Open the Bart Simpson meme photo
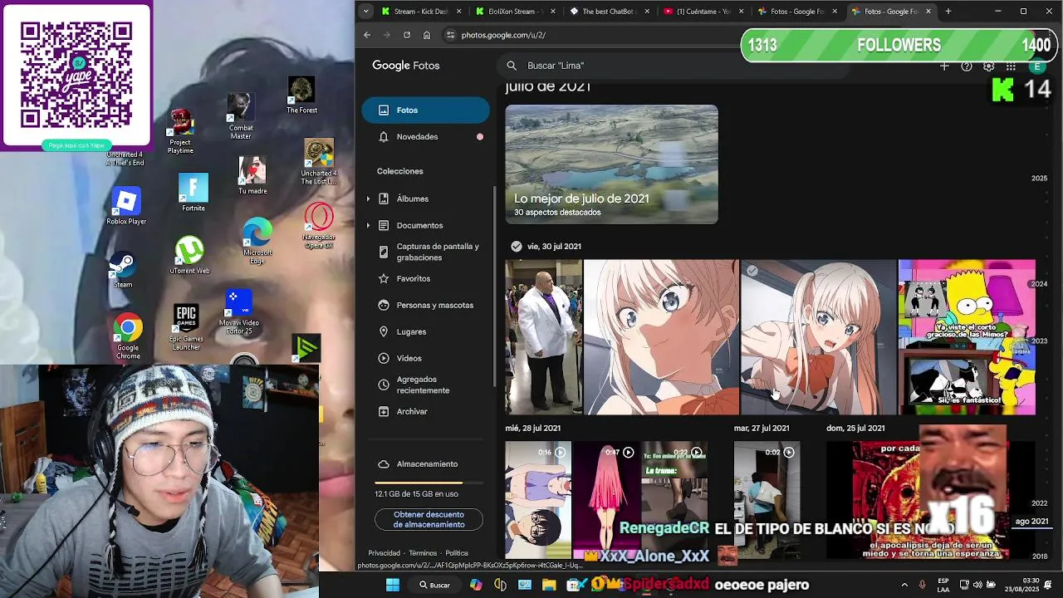The width and height of the screenshot is (1063, 598). (967, 337)
